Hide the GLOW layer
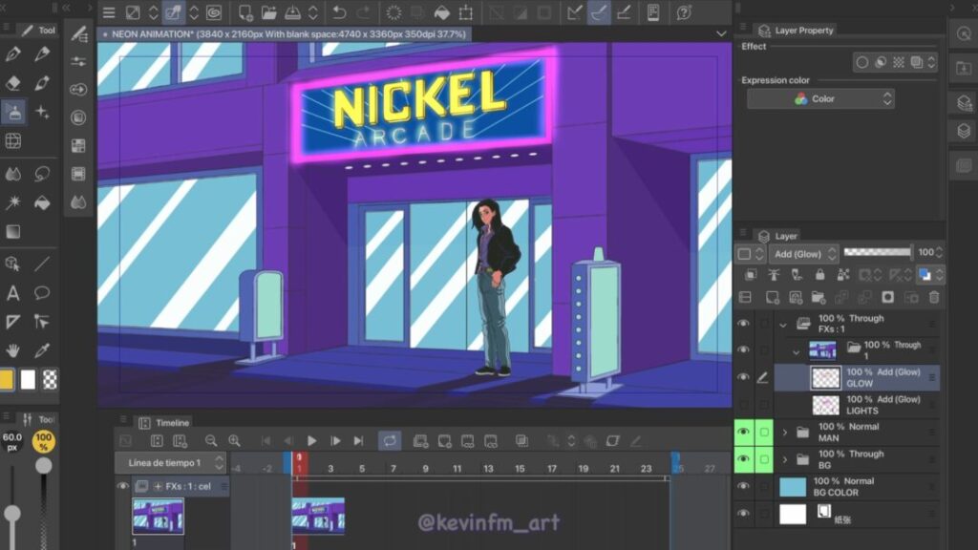The image size is (978, 550). pyautogui.click(x=743, y=377)
